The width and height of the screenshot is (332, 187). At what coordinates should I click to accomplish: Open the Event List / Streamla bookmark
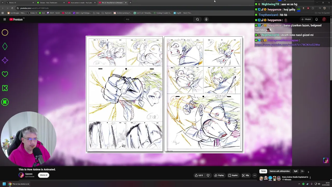(x=142, y=13)
